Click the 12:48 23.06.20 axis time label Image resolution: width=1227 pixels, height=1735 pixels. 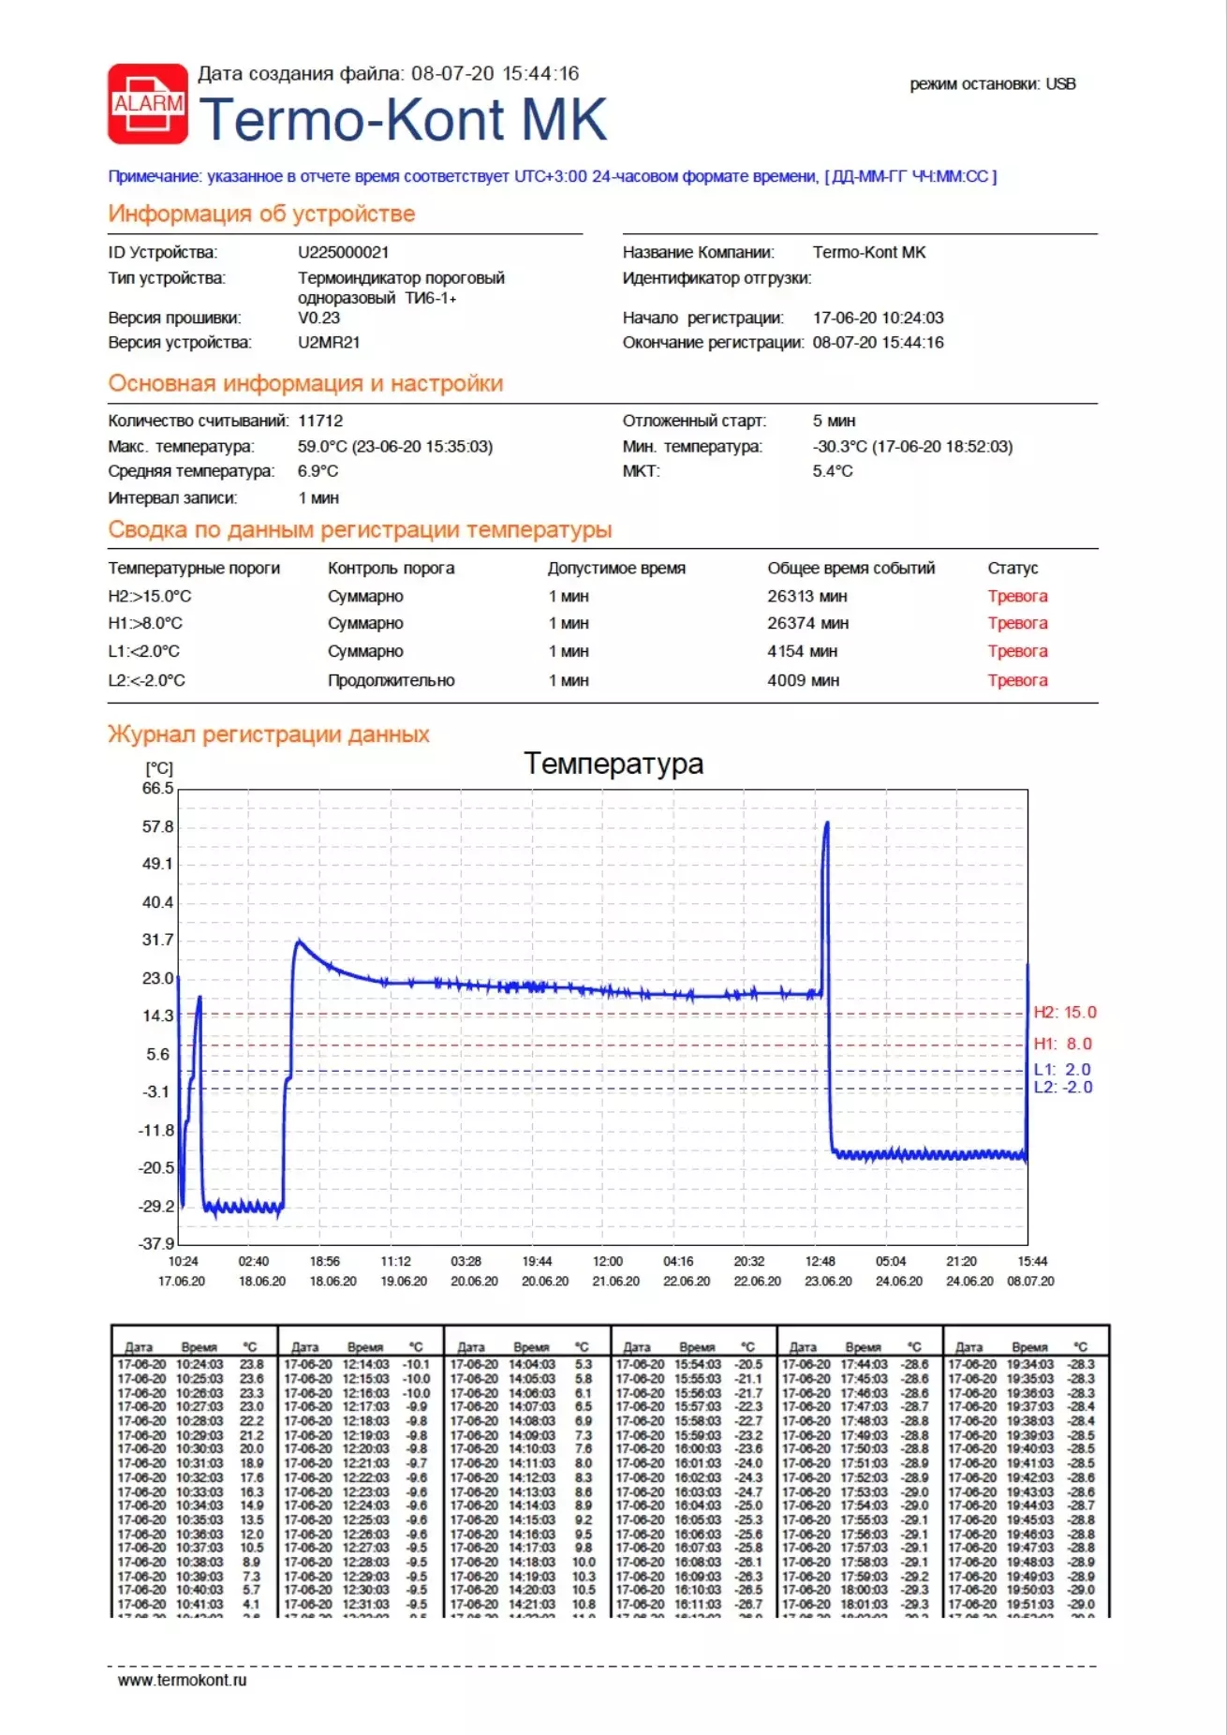[827, 1271]
